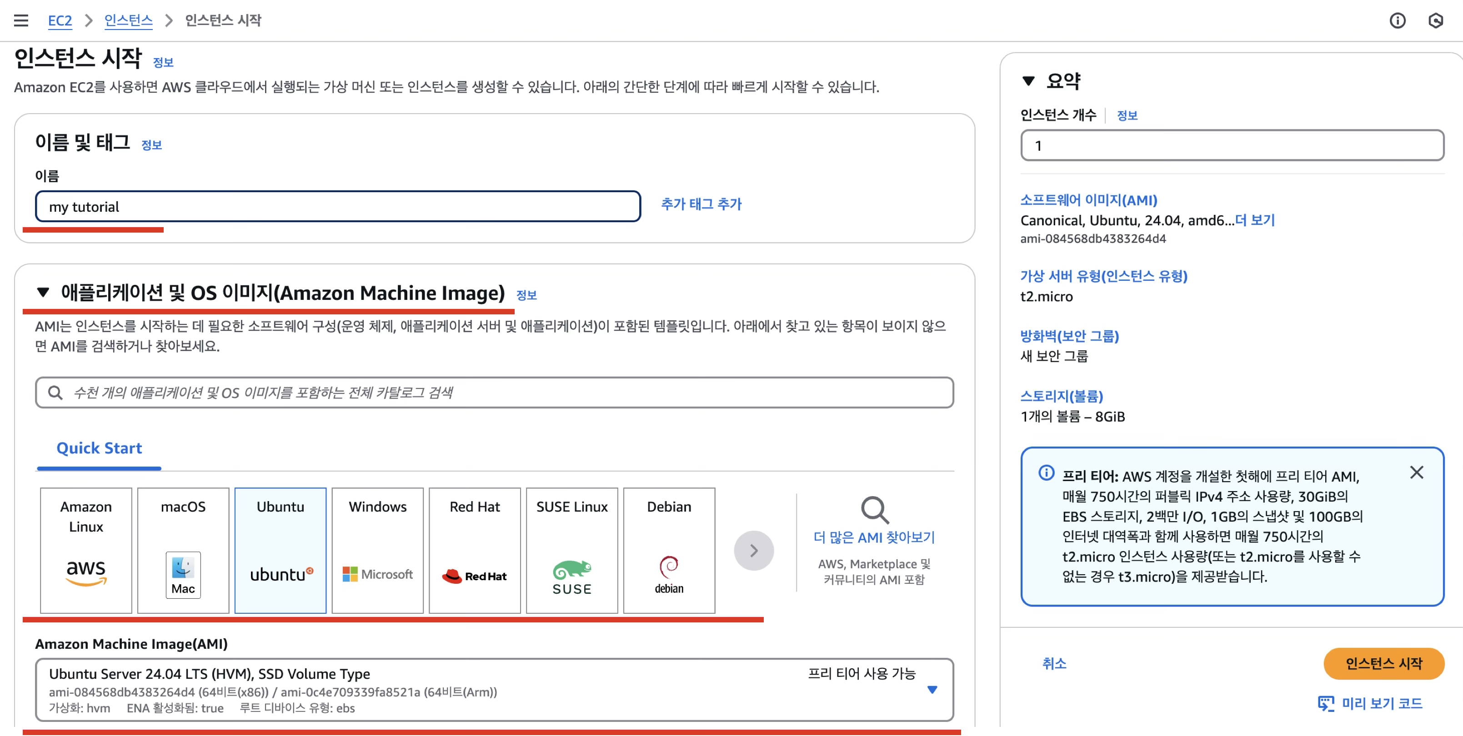1463x736 pixels.
Task: Open the hamburger navigation menu
Action: pos(21,20)
